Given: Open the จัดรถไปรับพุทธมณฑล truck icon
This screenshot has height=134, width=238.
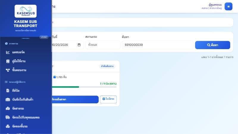Looking at the screenshot, I should click(x=8, y=117).
